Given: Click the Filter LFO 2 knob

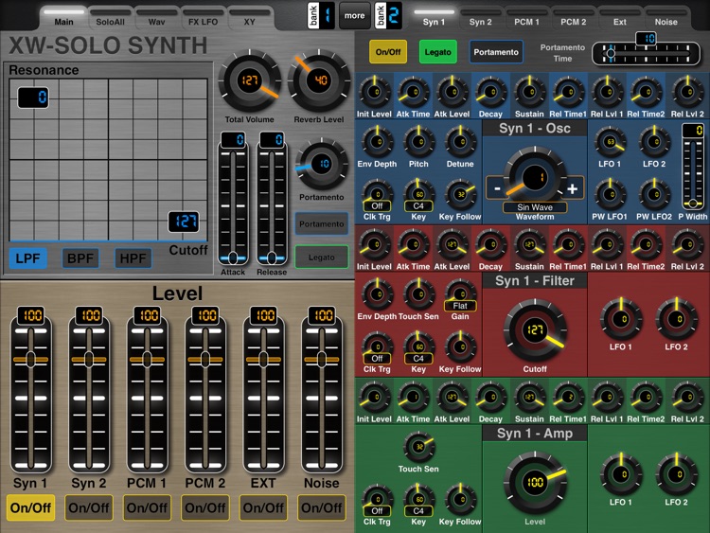Looking at the screenshot, I should (677, 319).
